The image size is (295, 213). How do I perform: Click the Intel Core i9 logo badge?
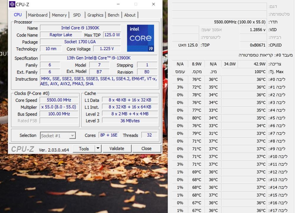click(x=140, y=38)
